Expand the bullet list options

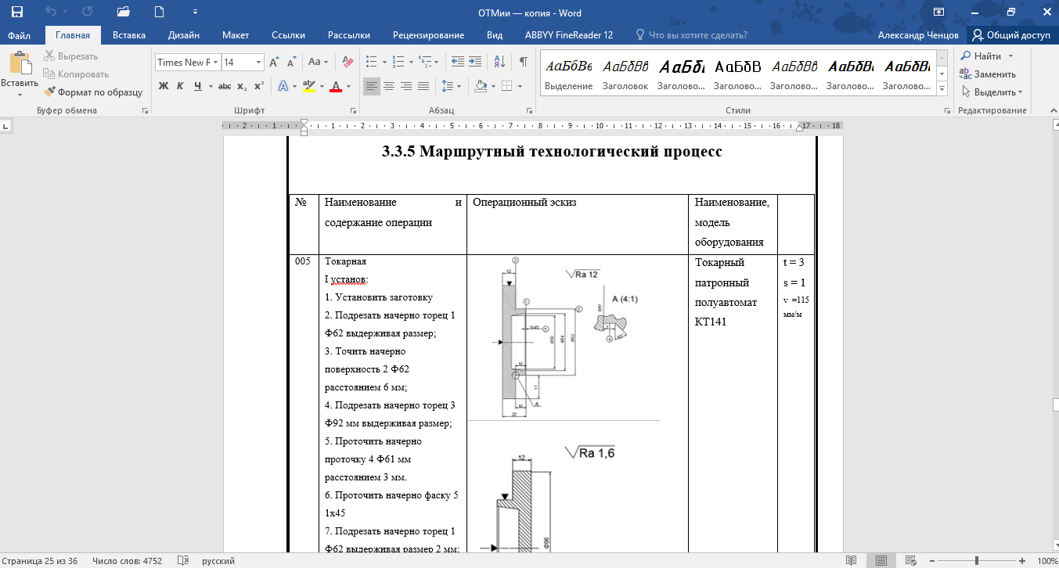point(383,62)
